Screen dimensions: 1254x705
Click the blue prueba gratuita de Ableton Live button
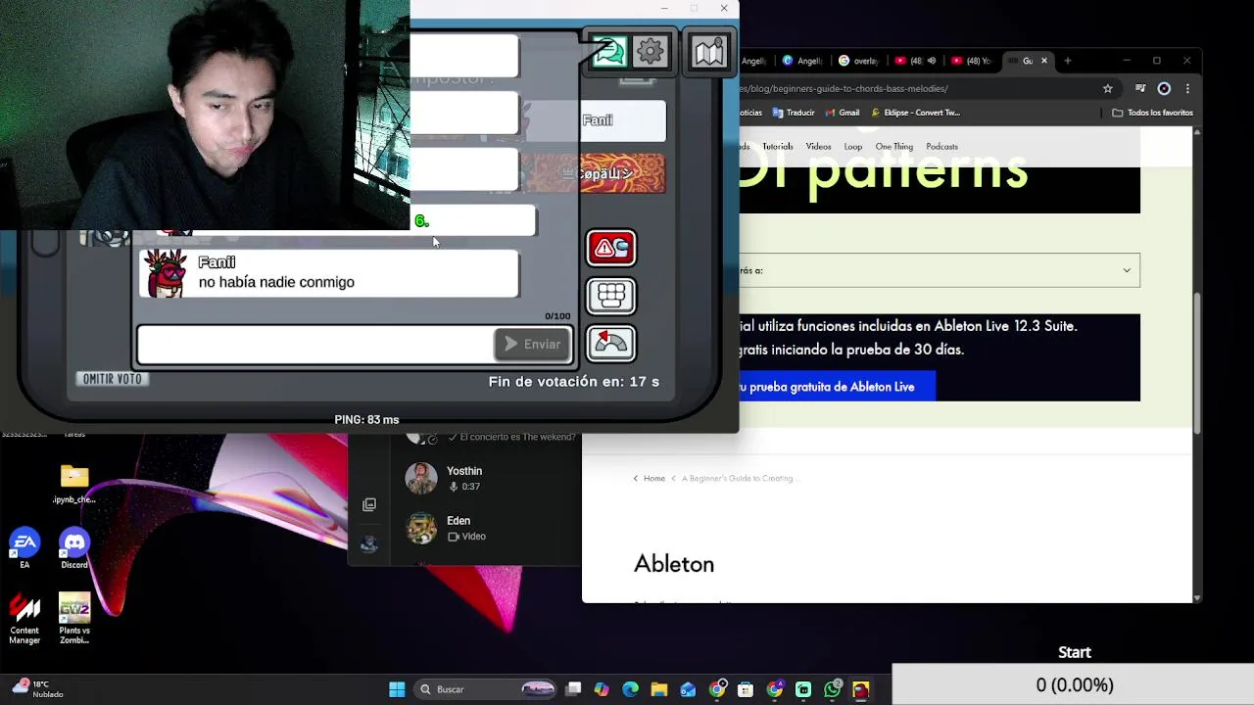point(838,387)
